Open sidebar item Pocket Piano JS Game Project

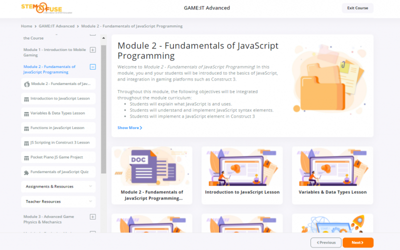(58, 157)
